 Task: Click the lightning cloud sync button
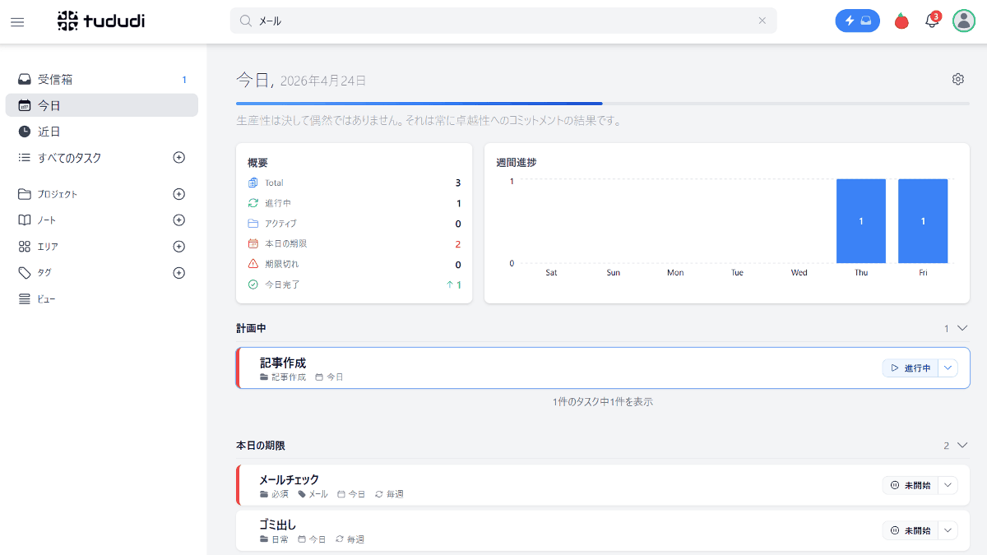(857, 21)
